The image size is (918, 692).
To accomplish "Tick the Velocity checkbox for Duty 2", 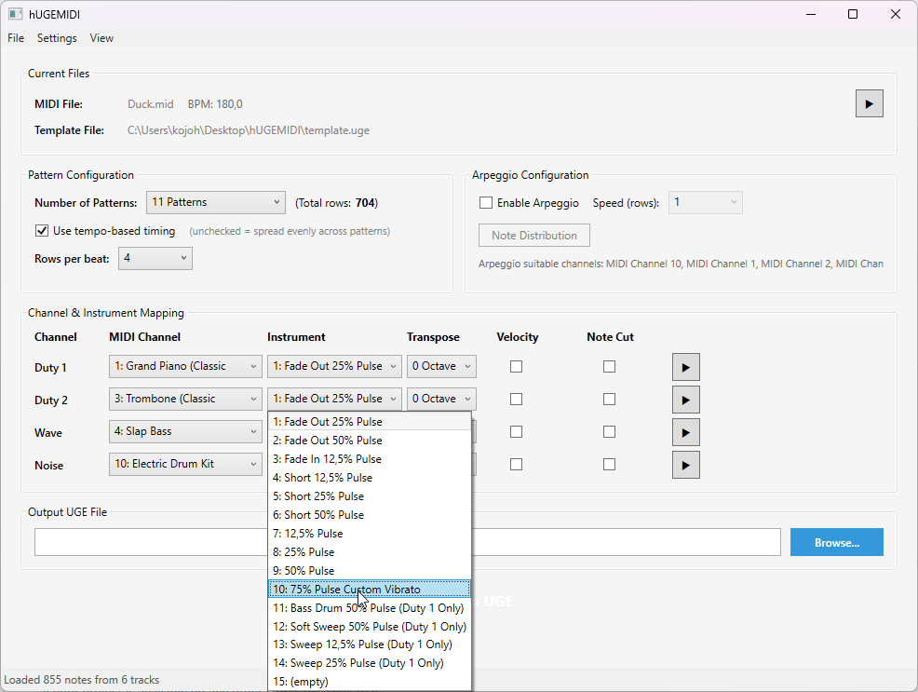I will 516,400.
